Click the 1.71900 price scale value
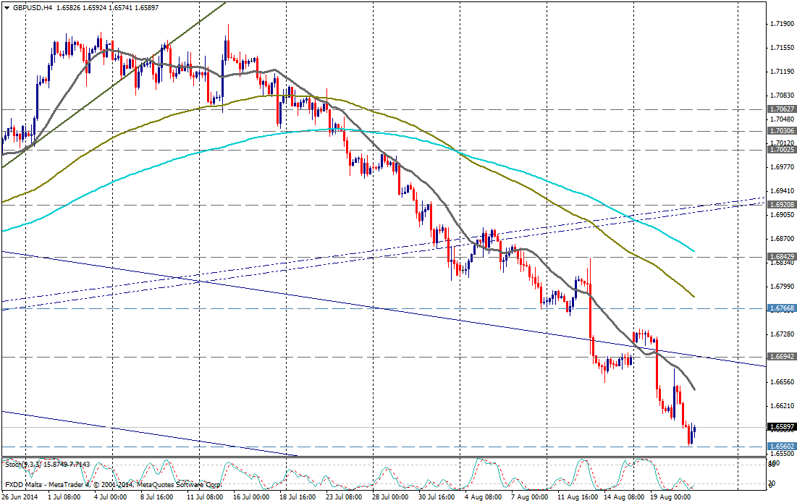 pyautogui.click(x=780, y=24)
